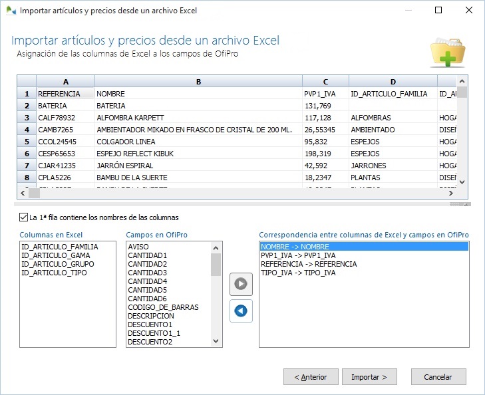Choose CODIGO_DE_BARRAS in Campos en OfiPro
485x395 pixels.
tap(163, 307)
